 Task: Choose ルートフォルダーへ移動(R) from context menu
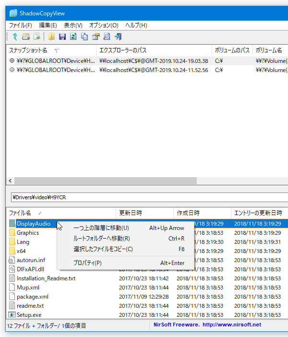pos(126,239)
